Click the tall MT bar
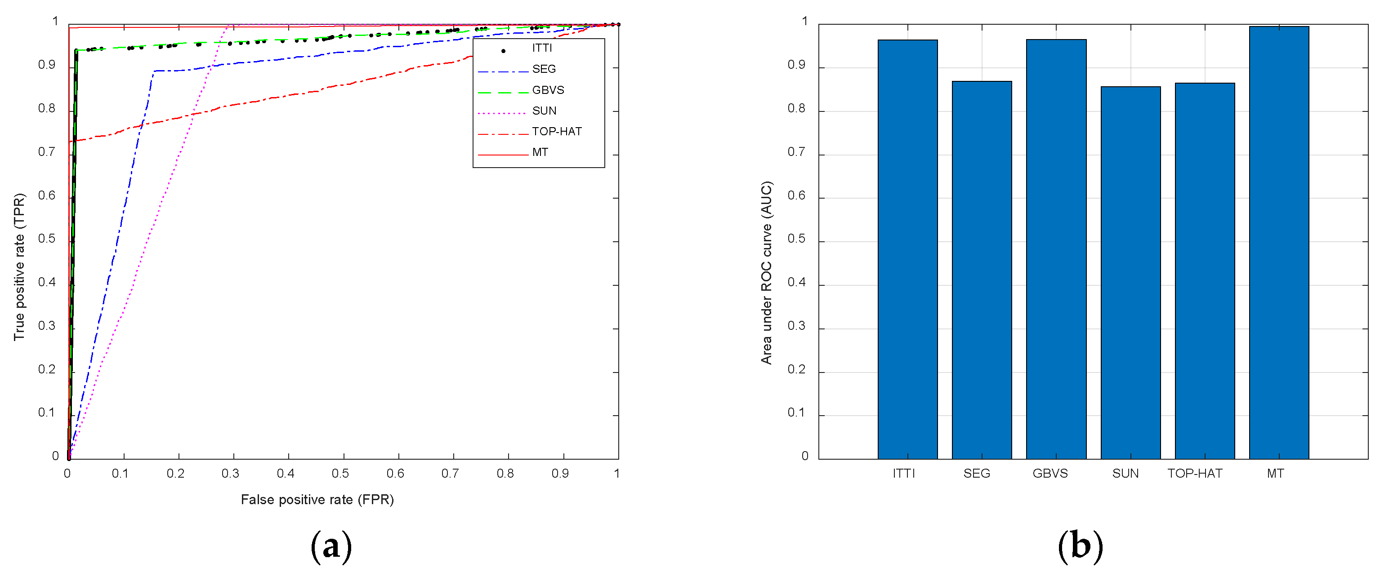This screenshot has width=1380, height=581. (x=1279, y=243)
